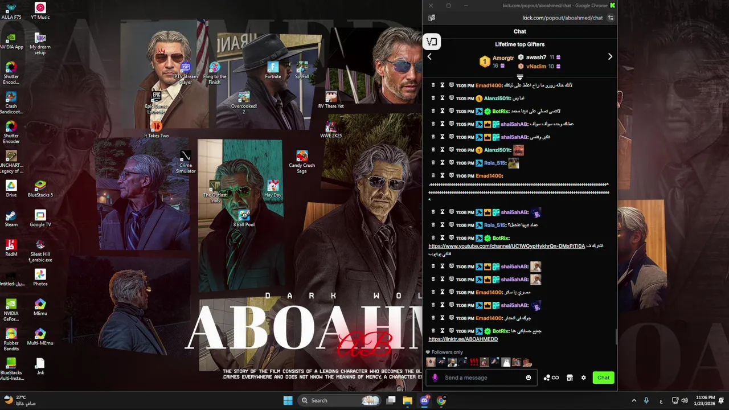
Task: Launch Overcooked! 2 from the desktop
Action: coord(244,103)
